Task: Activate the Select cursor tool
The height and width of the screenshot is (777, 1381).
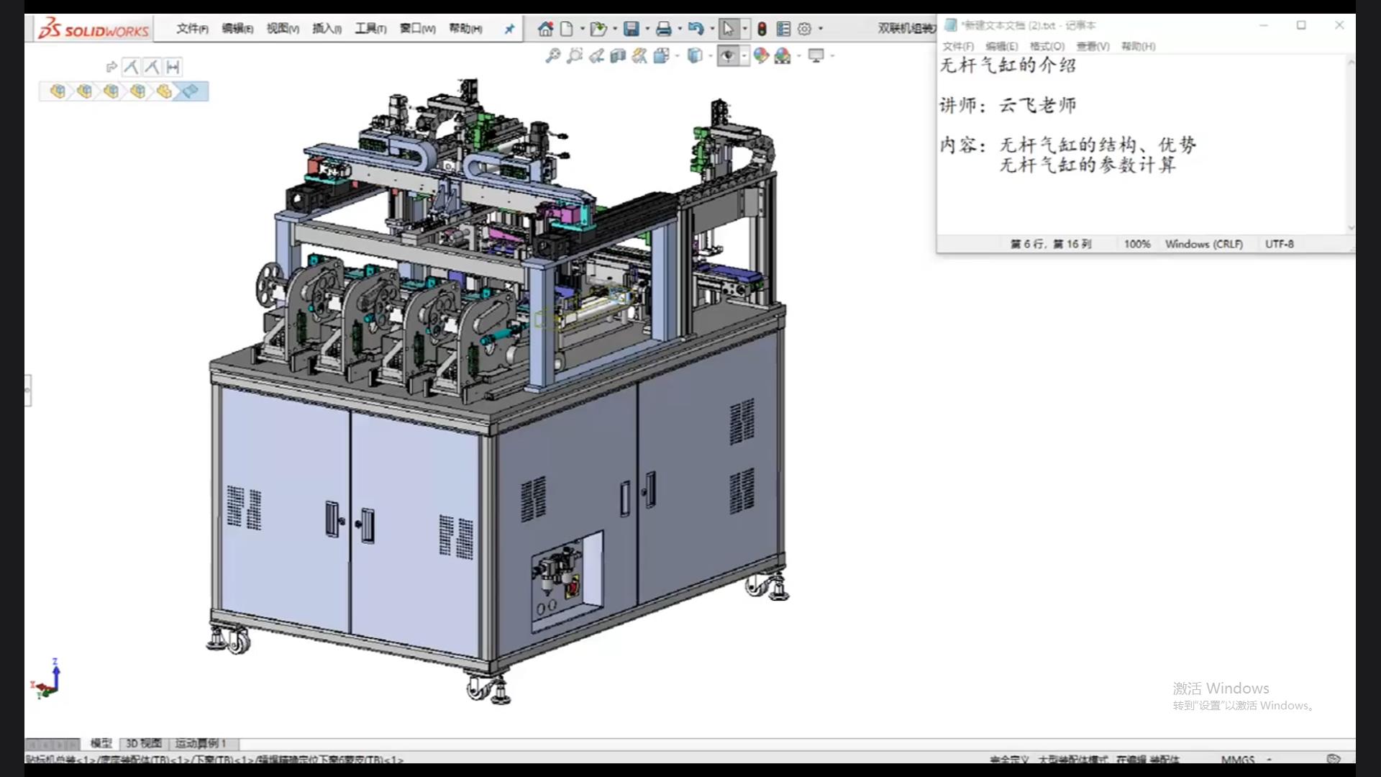Action: pos(728,29)
